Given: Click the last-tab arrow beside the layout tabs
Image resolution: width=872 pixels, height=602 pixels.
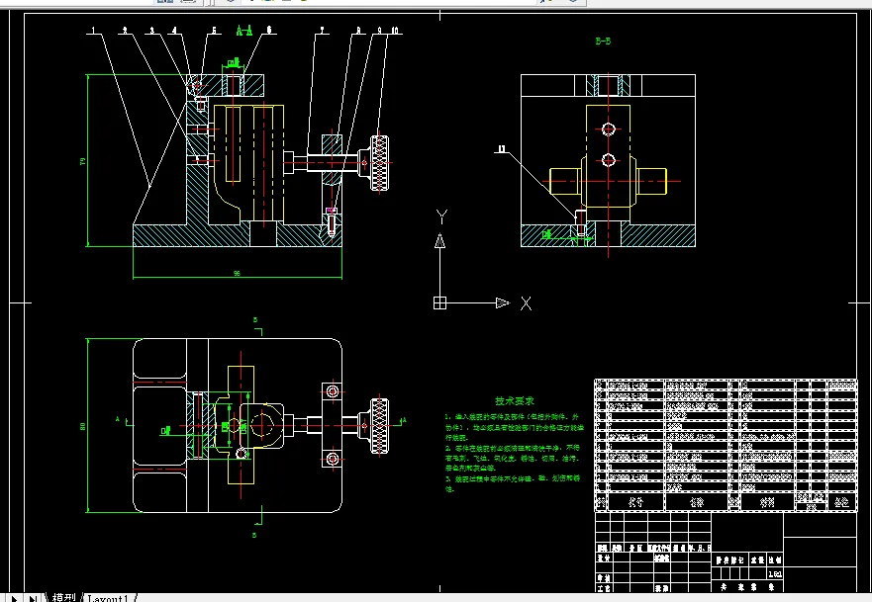Looking at the screenshot, I should click(x=33, y=598).
